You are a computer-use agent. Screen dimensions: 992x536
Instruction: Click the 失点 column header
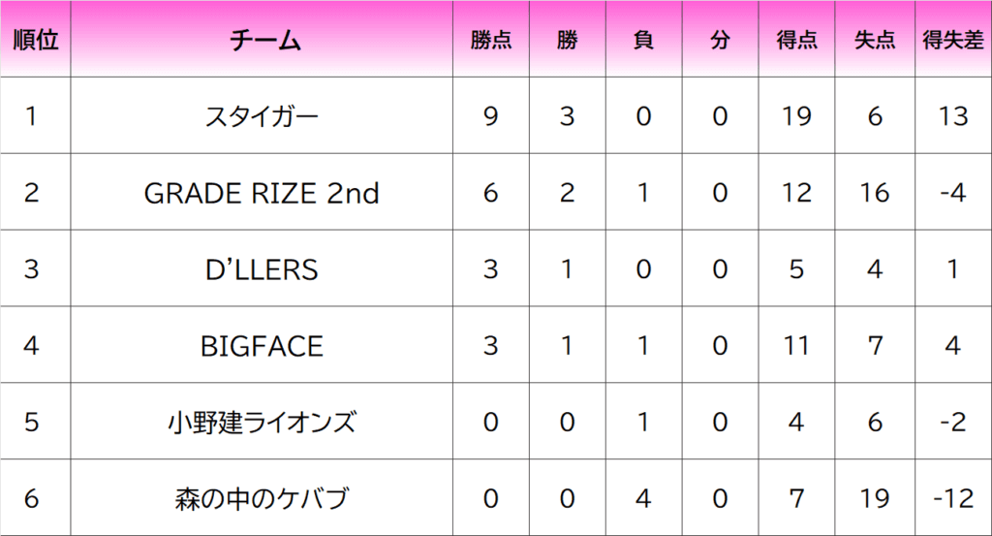pyautogui.click(x=875, y=39)
